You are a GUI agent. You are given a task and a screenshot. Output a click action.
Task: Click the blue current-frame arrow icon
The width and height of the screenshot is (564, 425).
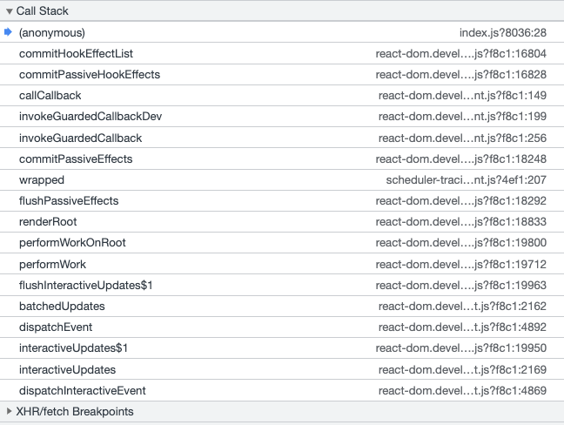coord(9,32)
